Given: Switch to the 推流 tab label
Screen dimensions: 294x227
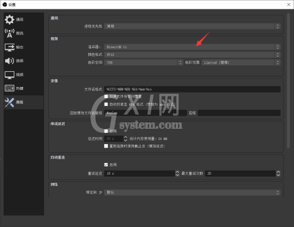Looking at the screenshot, I should point(19,33).
